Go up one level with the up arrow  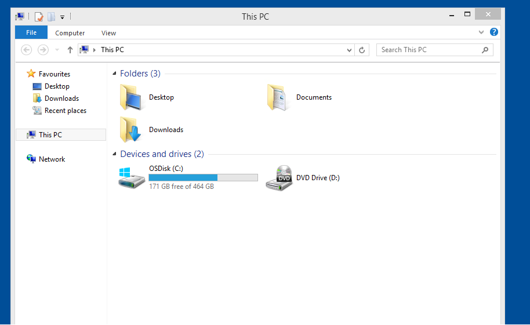(70, 50)
